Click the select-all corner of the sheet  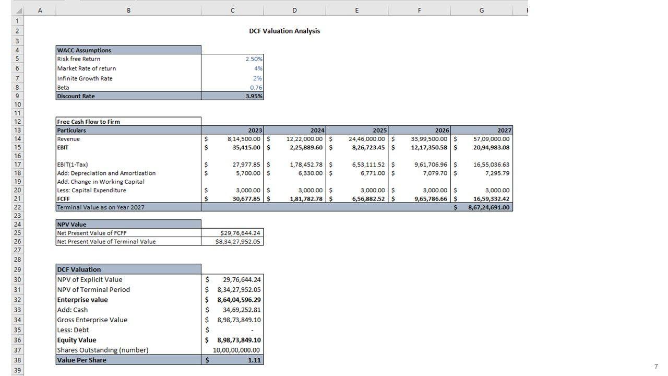[x=11, y=10]
